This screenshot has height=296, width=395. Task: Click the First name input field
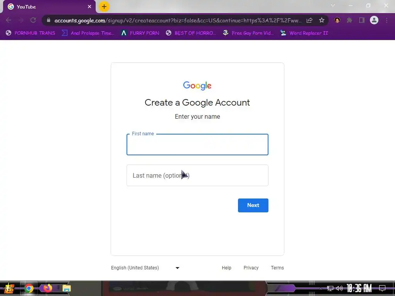click(x=197, y=145)
